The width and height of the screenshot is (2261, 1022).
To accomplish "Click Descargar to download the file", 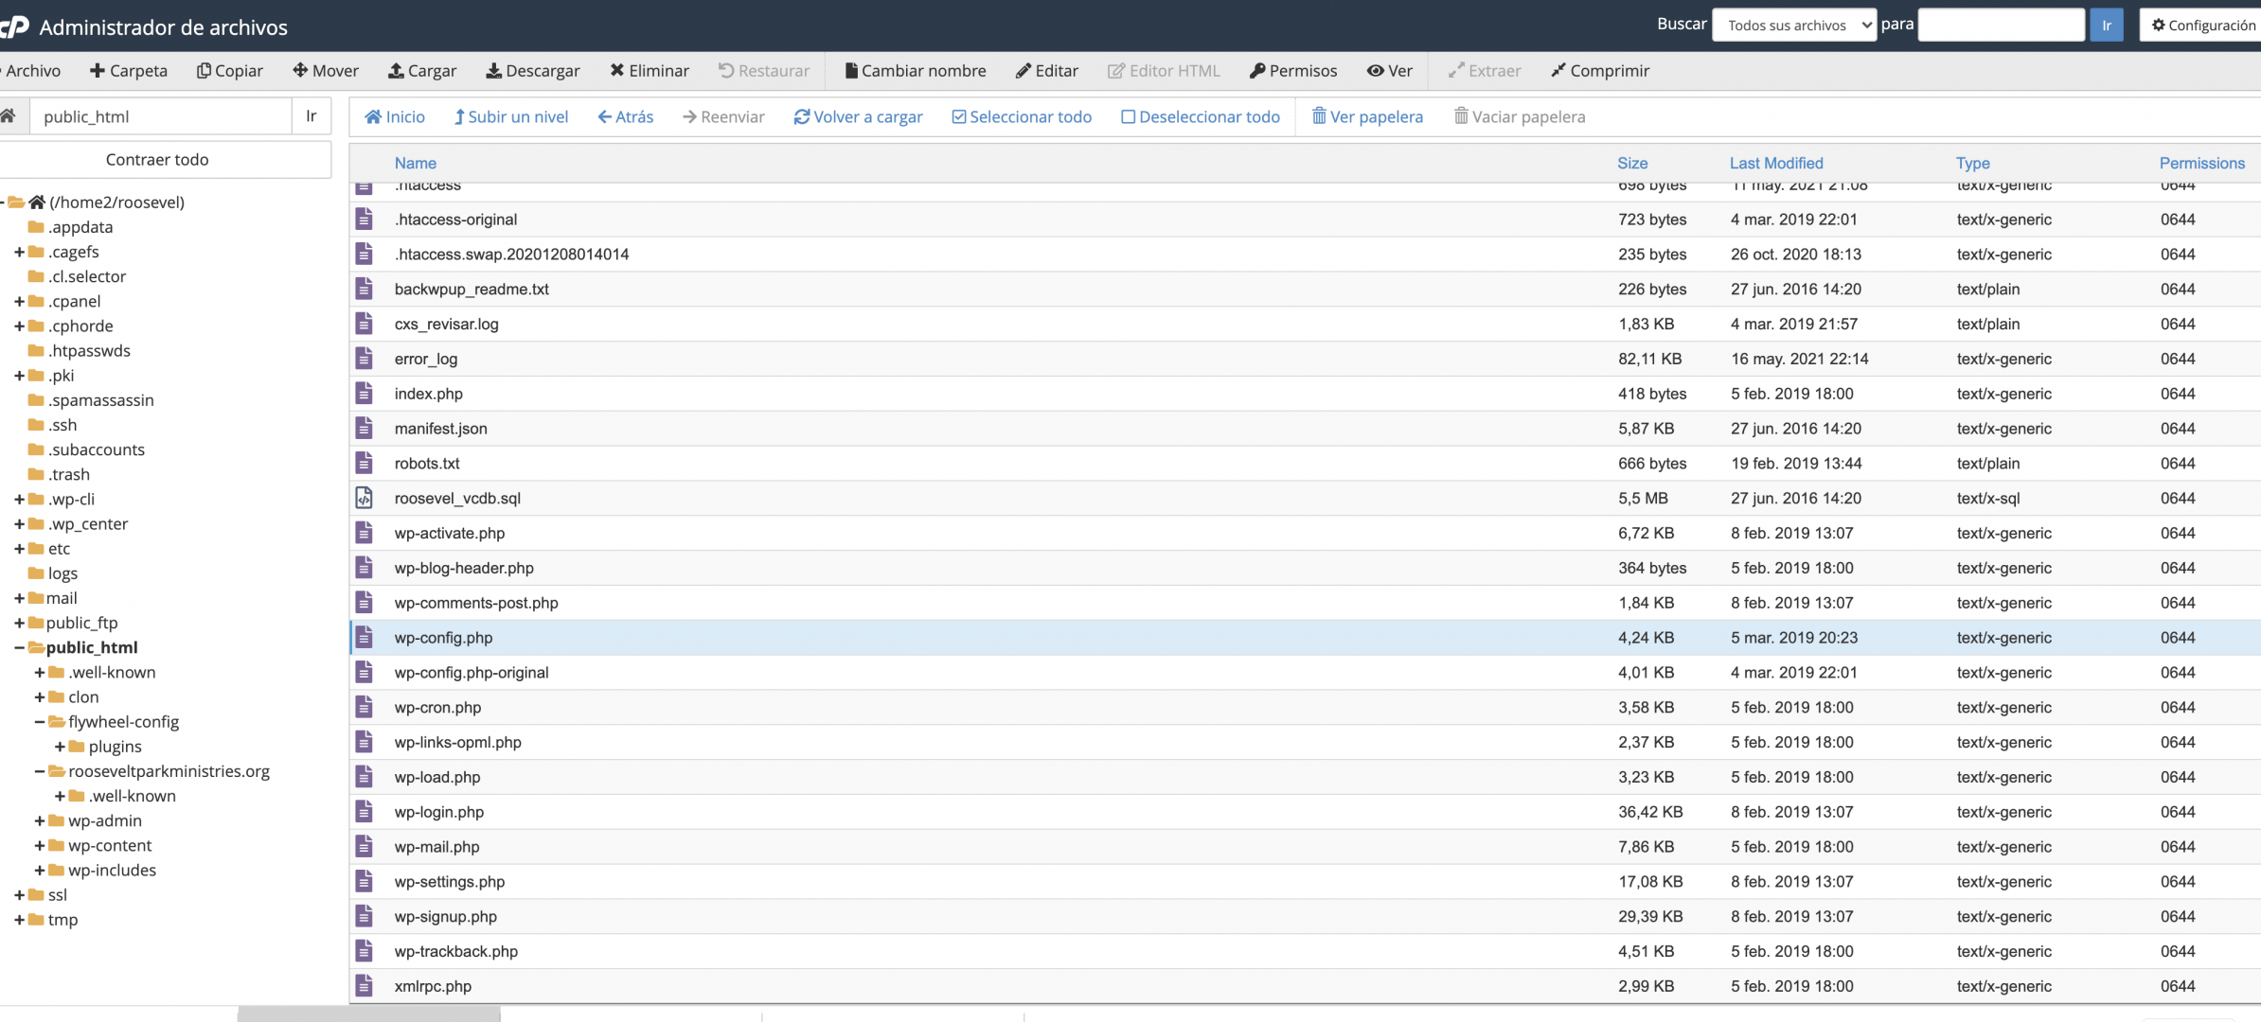I will coord(533,71).
